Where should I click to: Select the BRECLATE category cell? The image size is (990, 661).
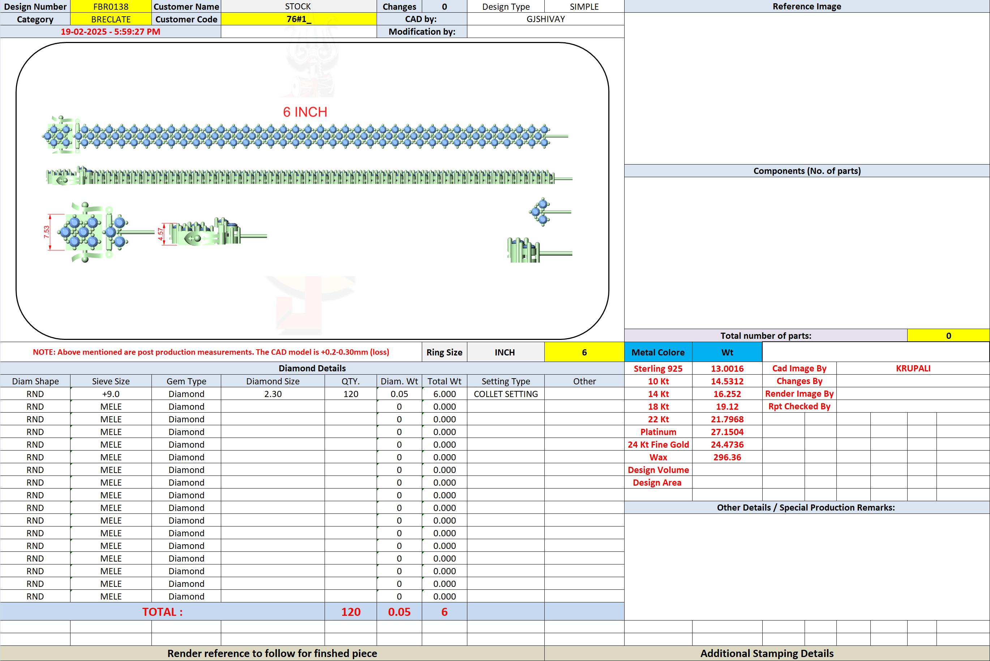tap(111, 19)
